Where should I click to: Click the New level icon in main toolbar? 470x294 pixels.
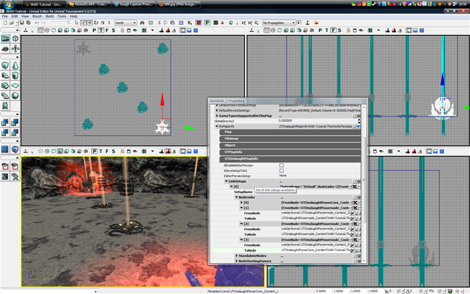tap(5, 23)
